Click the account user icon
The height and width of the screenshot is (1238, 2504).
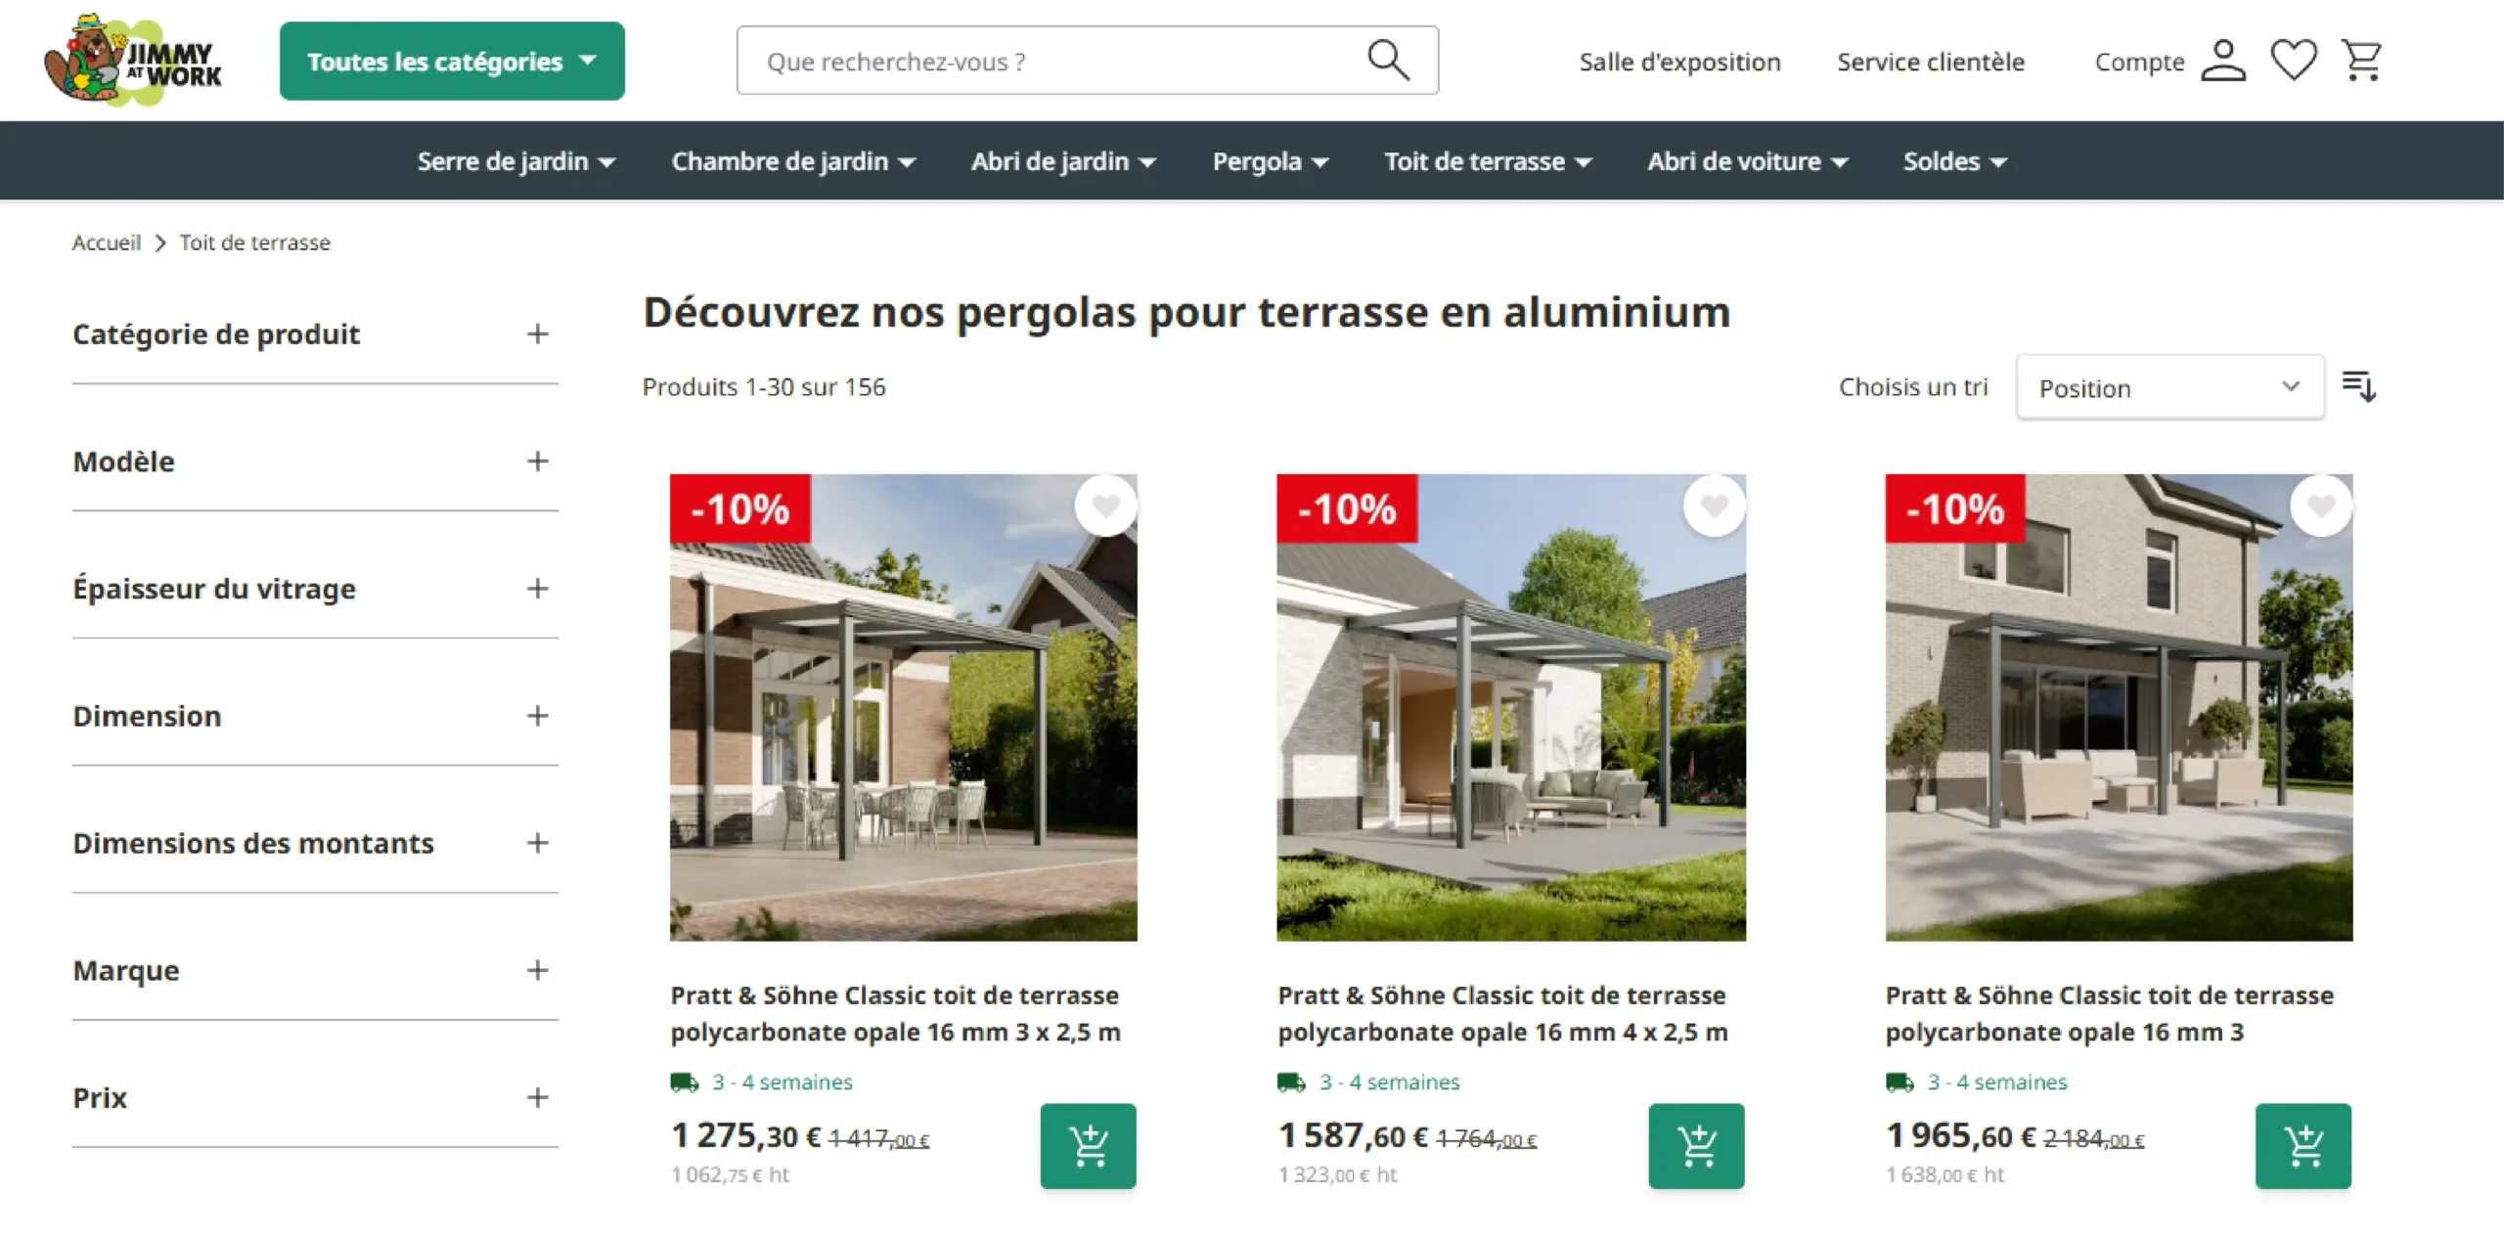point(2223,61)
